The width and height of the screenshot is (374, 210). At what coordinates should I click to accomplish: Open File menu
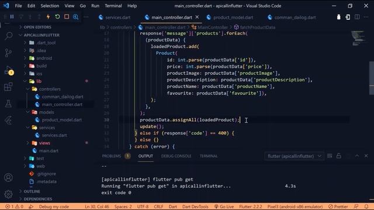(18, 6)
